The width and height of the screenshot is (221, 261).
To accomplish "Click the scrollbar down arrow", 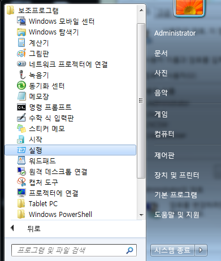I will click(x=141, y=215).
